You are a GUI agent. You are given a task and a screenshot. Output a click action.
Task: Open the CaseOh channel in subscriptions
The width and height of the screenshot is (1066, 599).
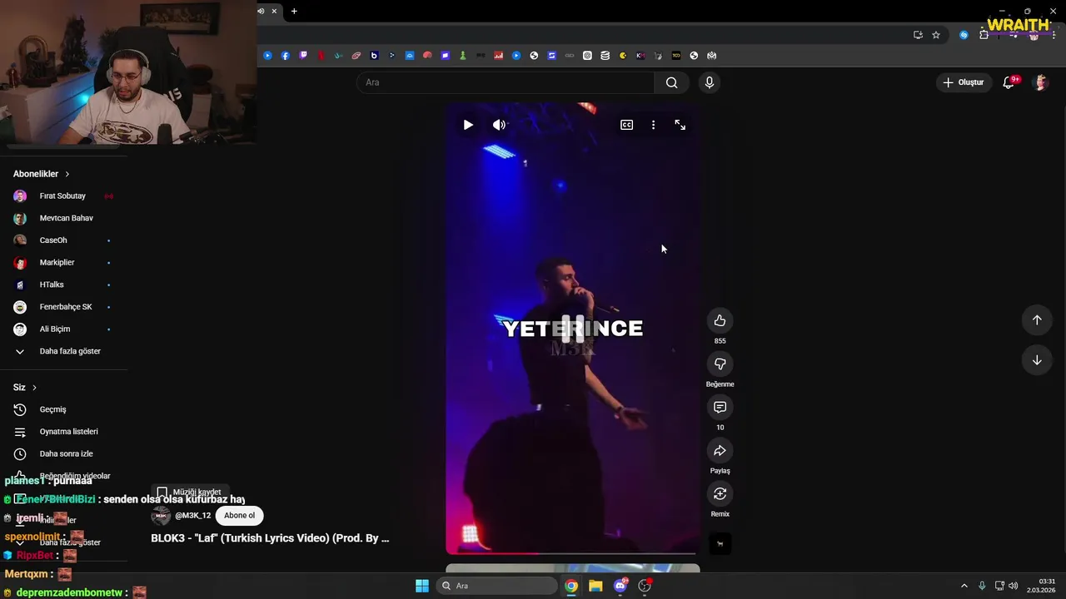click(x=63, y=240)
